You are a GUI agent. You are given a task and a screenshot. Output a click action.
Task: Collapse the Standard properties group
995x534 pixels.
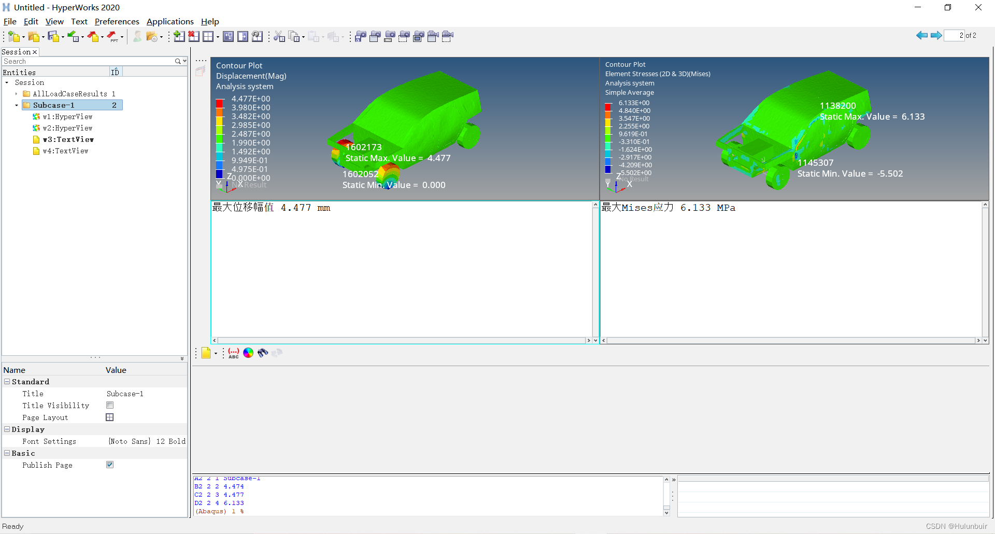point(7,381)
